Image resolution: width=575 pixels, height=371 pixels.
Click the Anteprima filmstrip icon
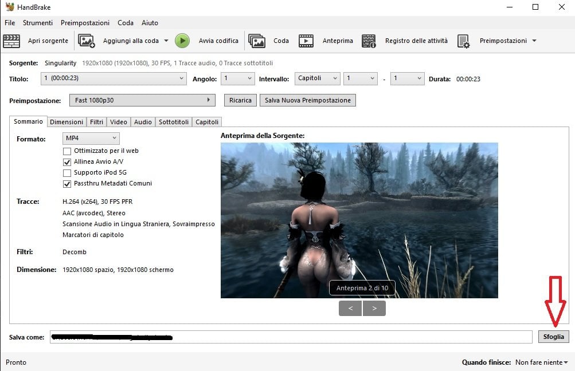[306, 41]
